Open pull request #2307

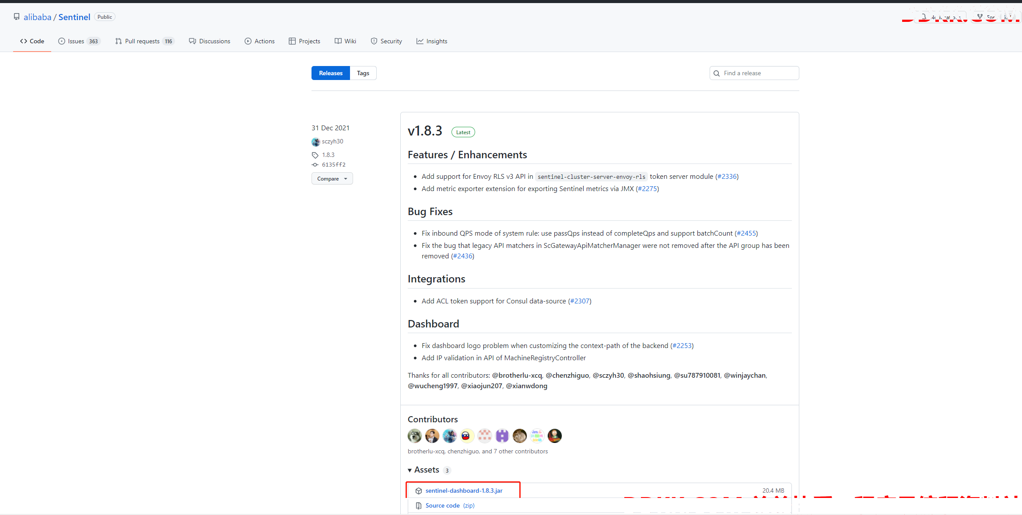click(x=580, y=301)
